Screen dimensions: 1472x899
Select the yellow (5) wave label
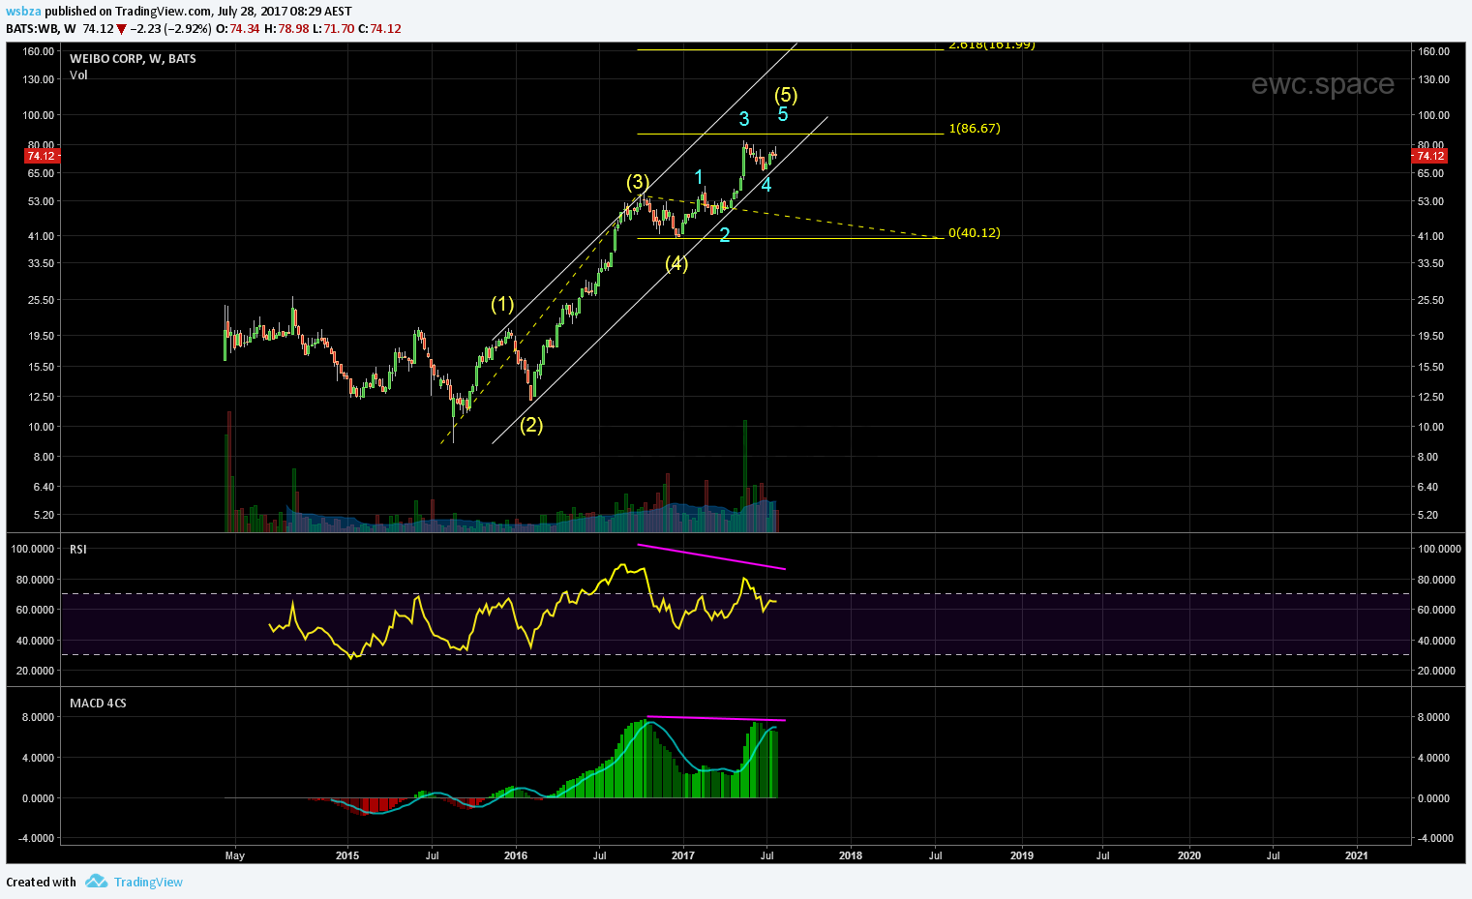(x=785, y=95)
